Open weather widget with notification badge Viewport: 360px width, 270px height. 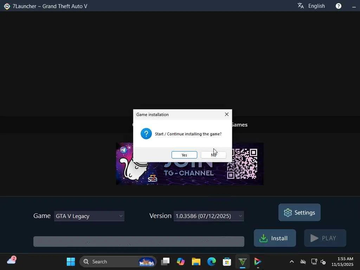click(x=12, y=261)
